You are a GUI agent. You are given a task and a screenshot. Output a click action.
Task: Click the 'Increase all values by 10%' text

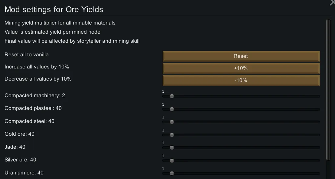pos(37,67)
